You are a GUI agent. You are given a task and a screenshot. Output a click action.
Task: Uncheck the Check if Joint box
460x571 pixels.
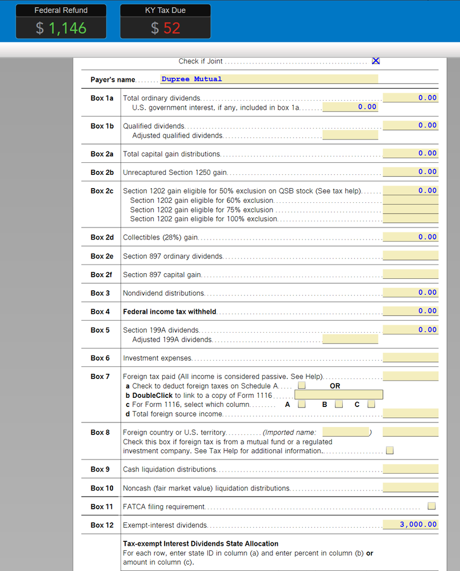tap(375, 61)
